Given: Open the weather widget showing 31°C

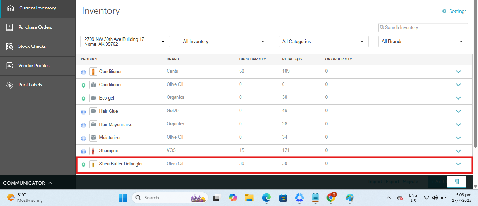Looking at the screenshot, I should [25, 198].
